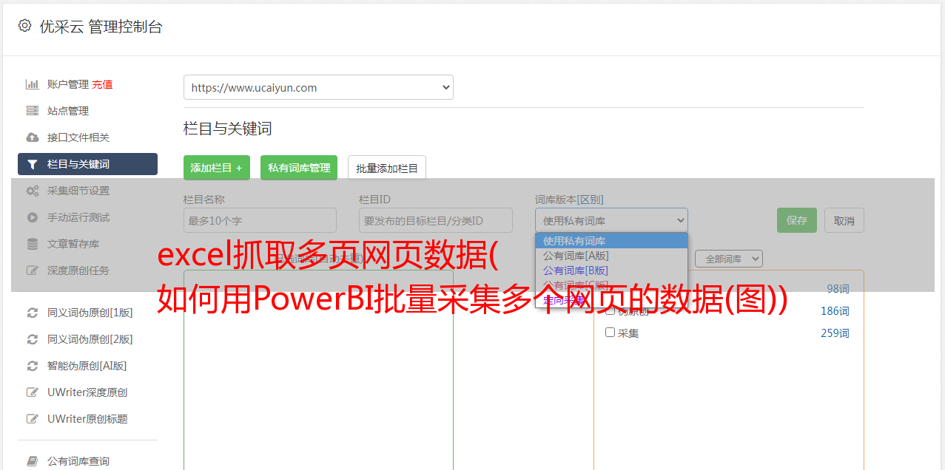
Task: Click the 词库版本[区别] label
Action: coord(569,200)
